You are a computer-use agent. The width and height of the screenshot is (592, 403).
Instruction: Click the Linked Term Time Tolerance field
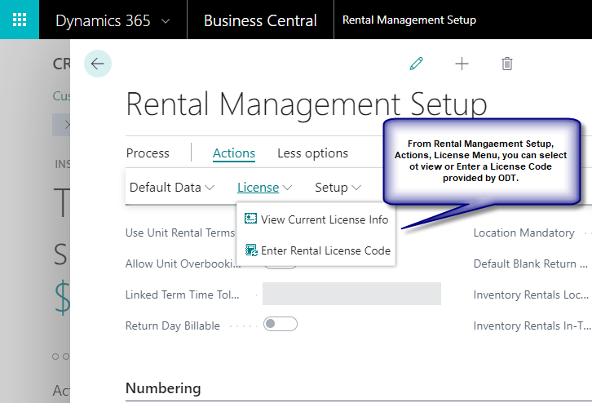pos(351,294)
